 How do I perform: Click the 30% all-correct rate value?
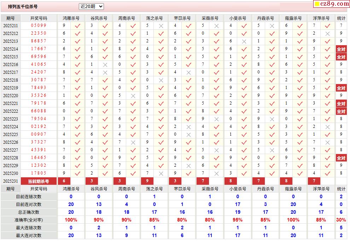tap(341, 220)
